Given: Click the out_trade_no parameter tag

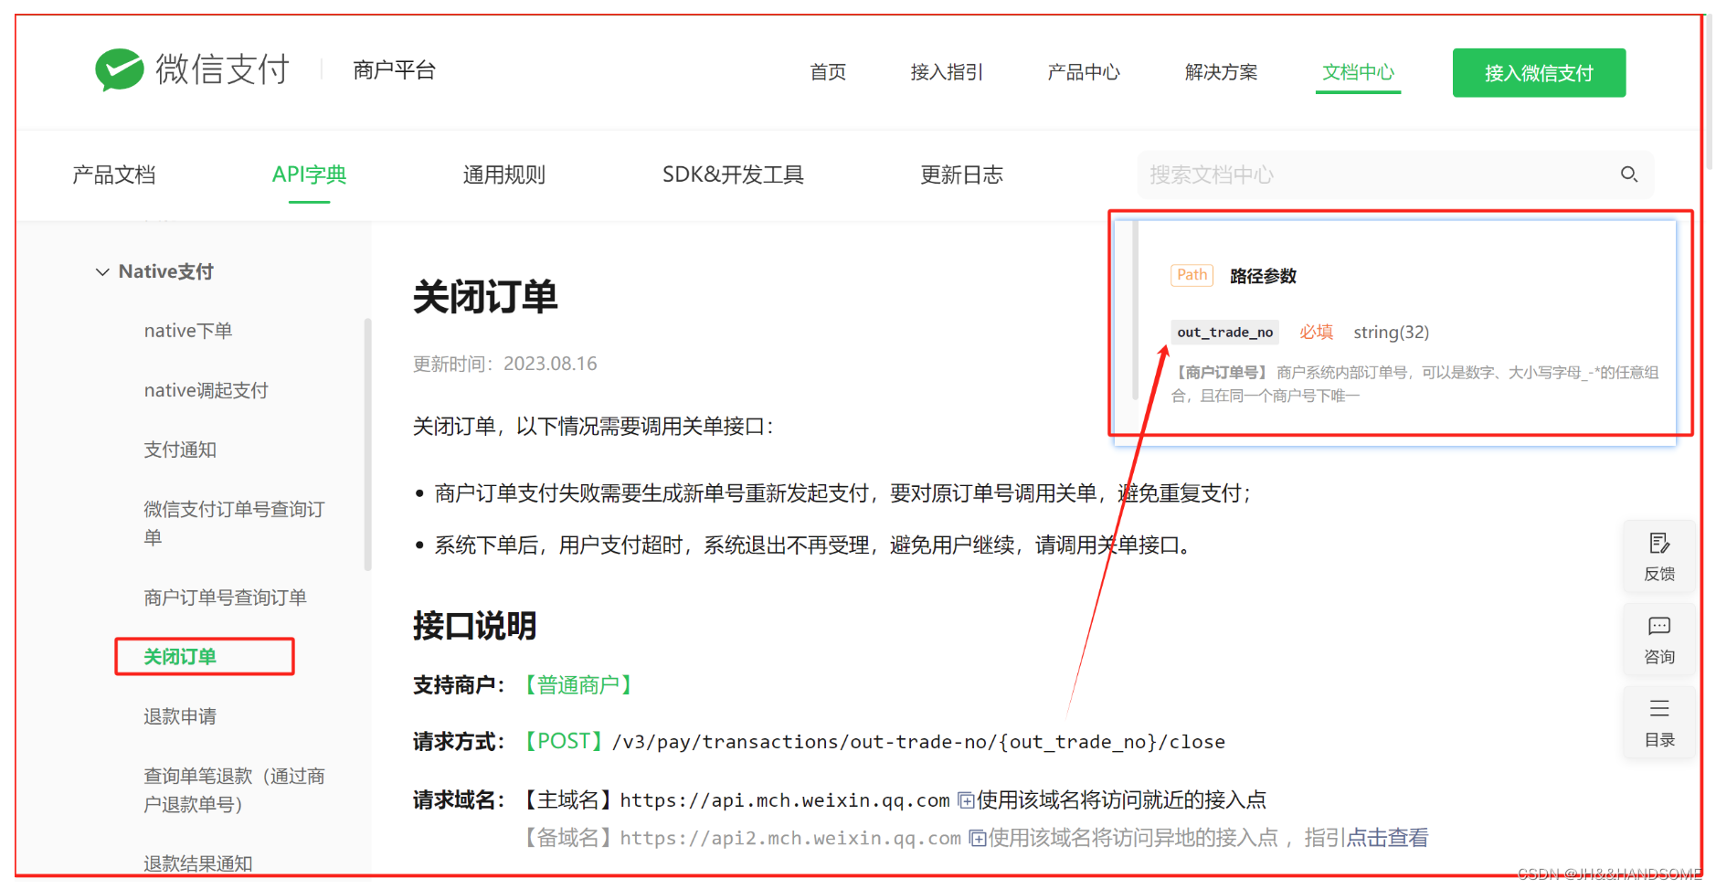Looking at the screenshot, I should pyautogui.click(x=1224, y=333).
